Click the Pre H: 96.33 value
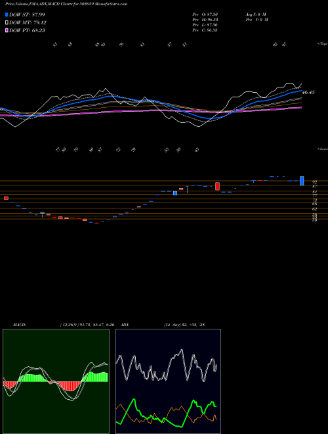The width and height of the screenshot is (328, 434). pos(205,20)
